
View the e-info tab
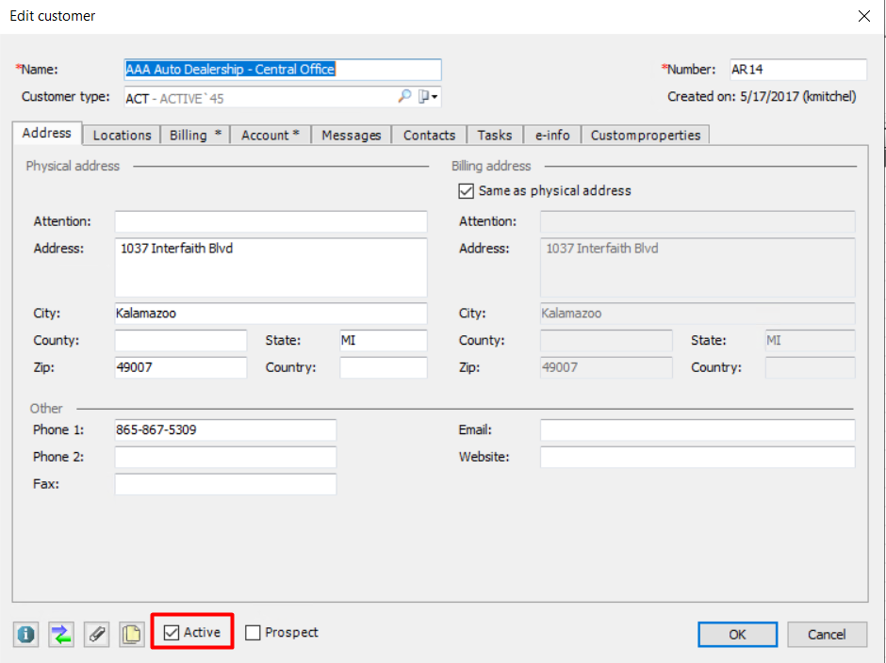(552, 136)
